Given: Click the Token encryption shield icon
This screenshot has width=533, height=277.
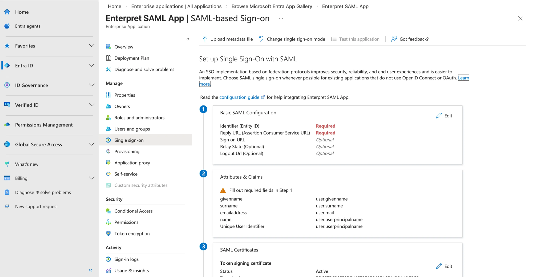Looking at the screenshot, I should click(x=108, y=233).
